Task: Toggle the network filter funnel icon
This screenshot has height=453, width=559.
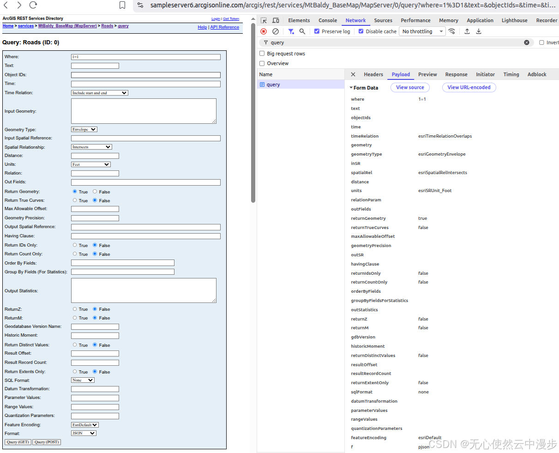Action: tap(291, 31)
